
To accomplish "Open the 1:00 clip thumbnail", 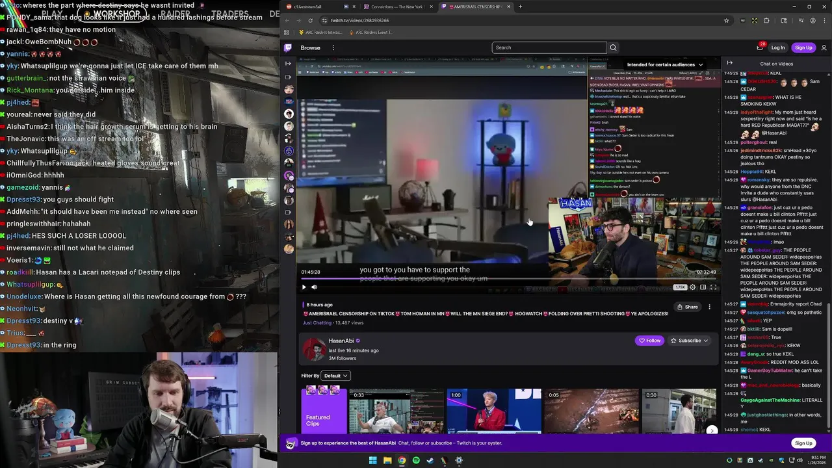I will click(494, 411).
